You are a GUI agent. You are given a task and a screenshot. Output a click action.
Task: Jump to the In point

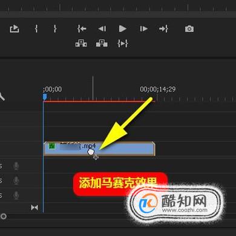[82, 29]
